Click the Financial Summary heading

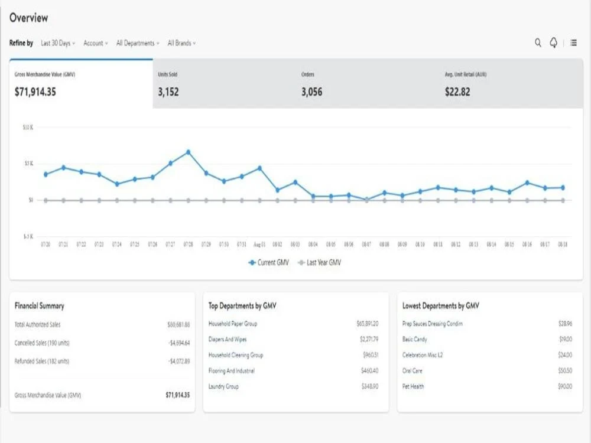[39, 306]
